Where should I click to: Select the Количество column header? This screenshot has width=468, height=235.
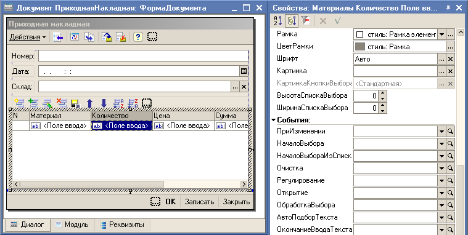(x=121, y=116)
